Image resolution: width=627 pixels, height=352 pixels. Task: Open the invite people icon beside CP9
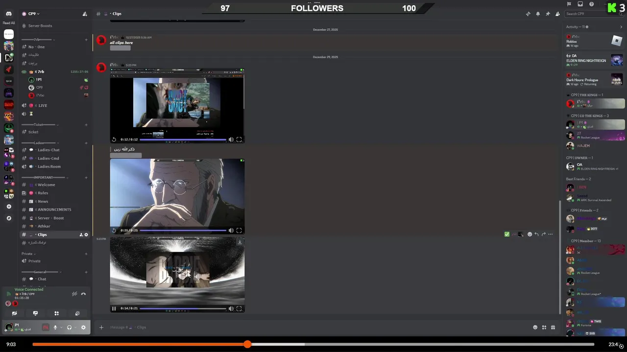[x=85, y=14]
